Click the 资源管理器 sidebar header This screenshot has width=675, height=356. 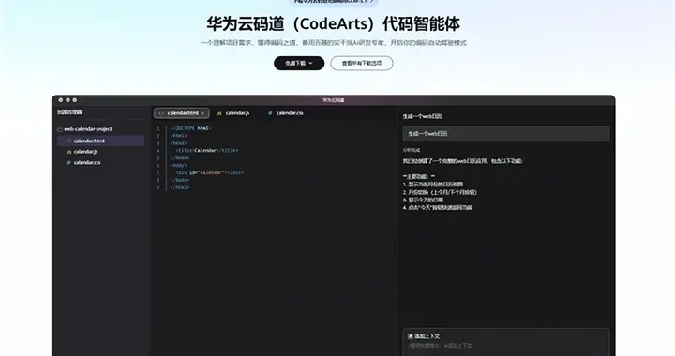click(x=69, y=111)
